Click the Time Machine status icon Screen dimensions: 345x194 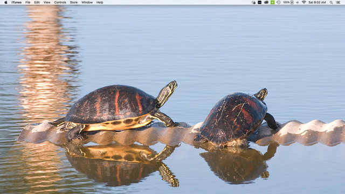(x=279, y=2)
